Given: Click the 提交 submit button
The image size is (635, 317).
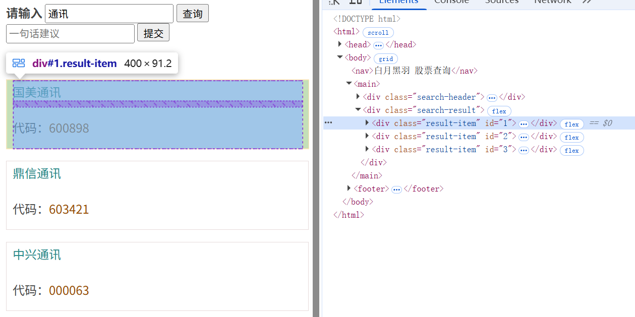Looking at the screenshot, I should point(153,33).
